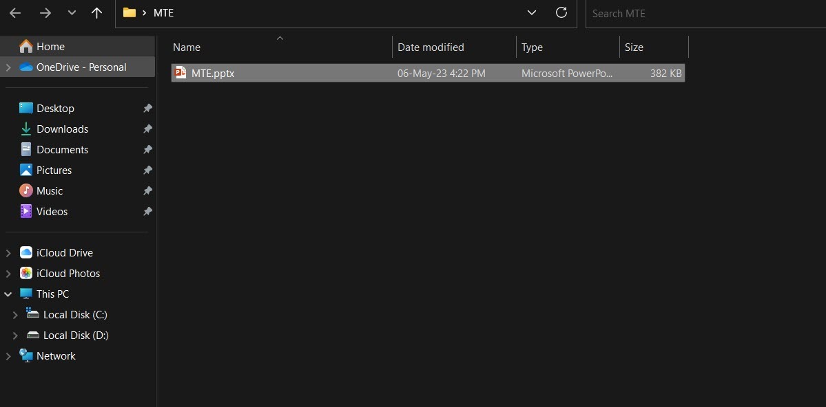
Task: Collapse the This PC tree entry
Action: pos(8,294)
